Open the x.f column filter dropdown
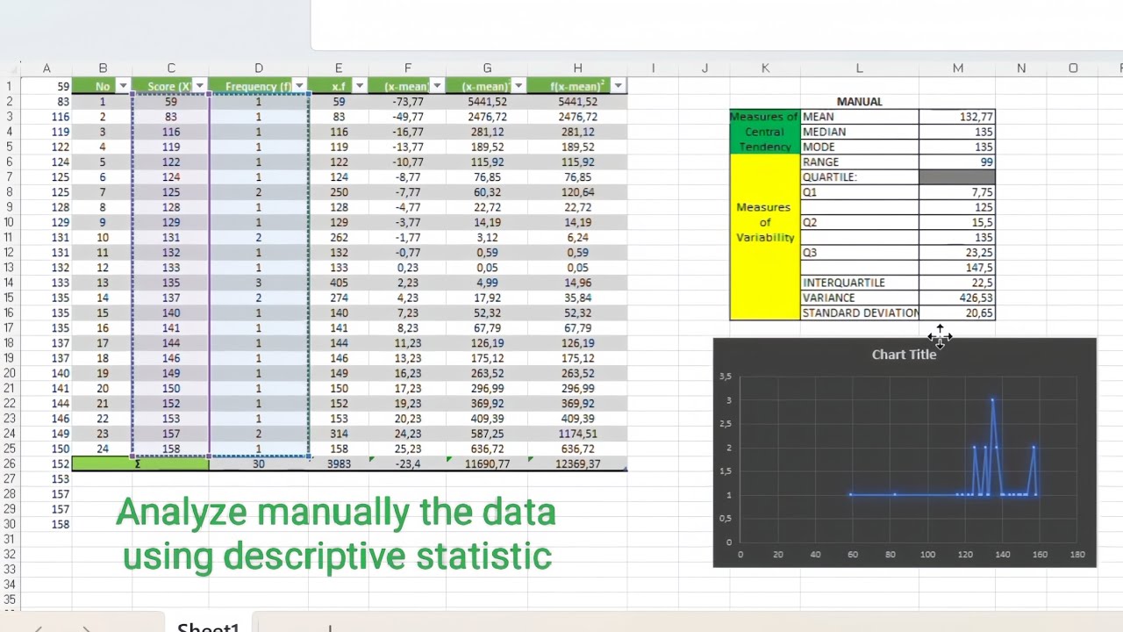 [x=359, y=86]
